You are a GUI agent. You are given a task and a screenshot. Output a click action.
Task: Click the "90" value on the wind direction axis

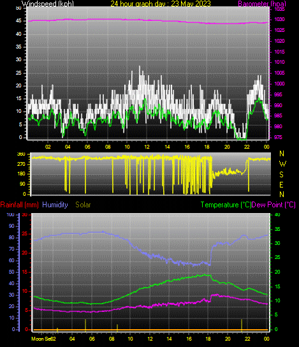[x=22, y=184]
